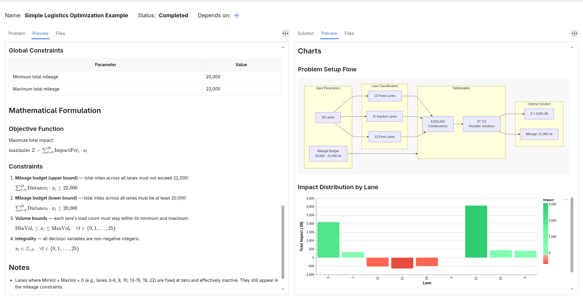
Task: Click the down arrow of the right panel scrollbar
Action: (572, 289)
